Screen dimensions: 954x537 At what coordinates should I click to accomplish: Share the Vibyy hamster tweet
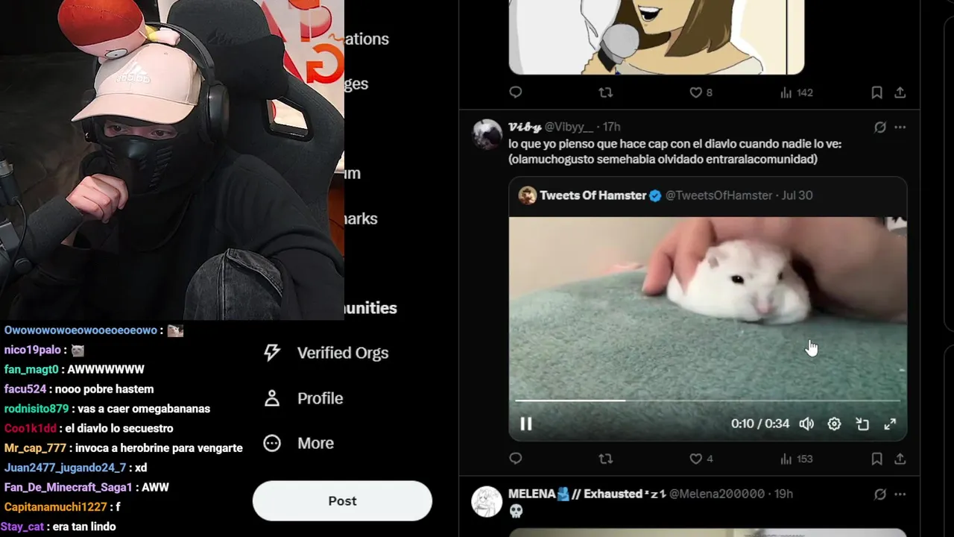pyautogui.click(x=900, y=459)
